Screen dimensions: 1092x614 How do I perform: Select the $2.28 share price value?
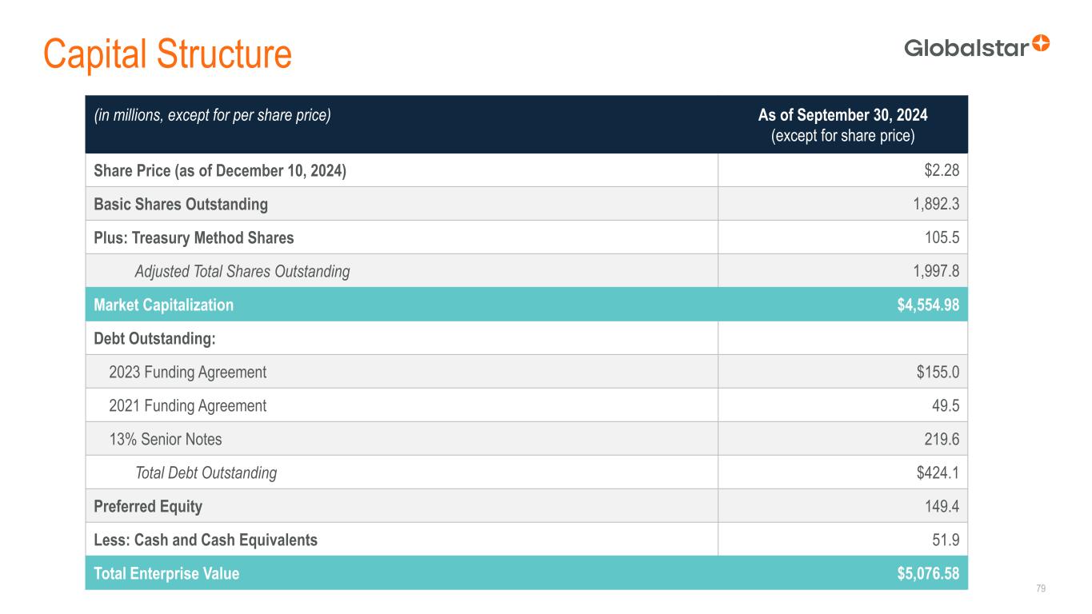[942, 170]
